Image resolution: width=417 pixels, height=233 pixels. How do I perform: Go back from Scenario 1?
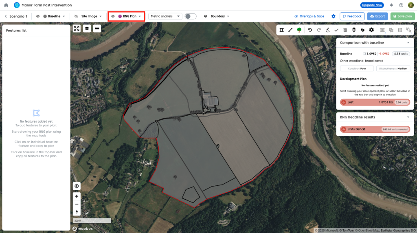pyautogui.click(x=6, y=16)
